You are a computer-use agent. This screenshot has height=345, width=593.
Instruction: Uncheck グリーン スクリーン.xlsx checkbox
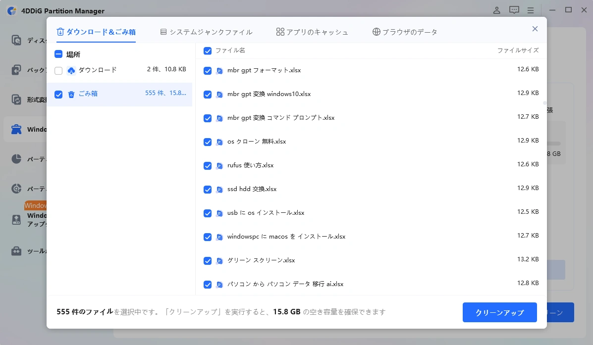(207, 261)
